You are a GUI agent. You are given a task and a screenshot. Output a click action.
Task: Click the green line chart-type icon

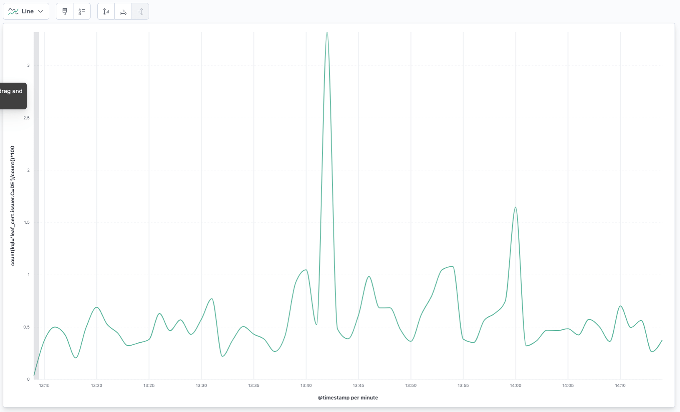click(x=13, y=11)
